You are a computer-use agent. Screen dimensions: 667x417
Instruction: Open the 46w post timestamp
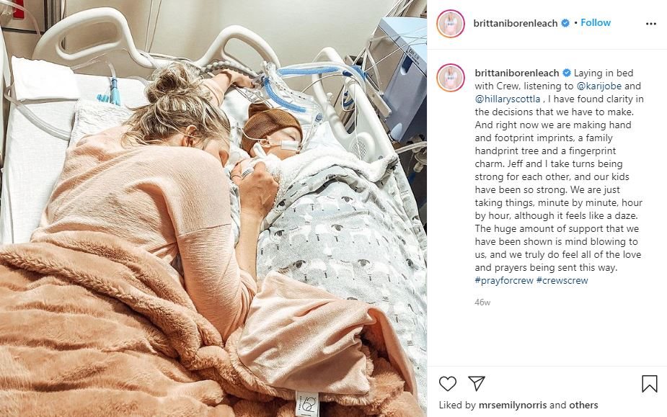click(482, 302)
